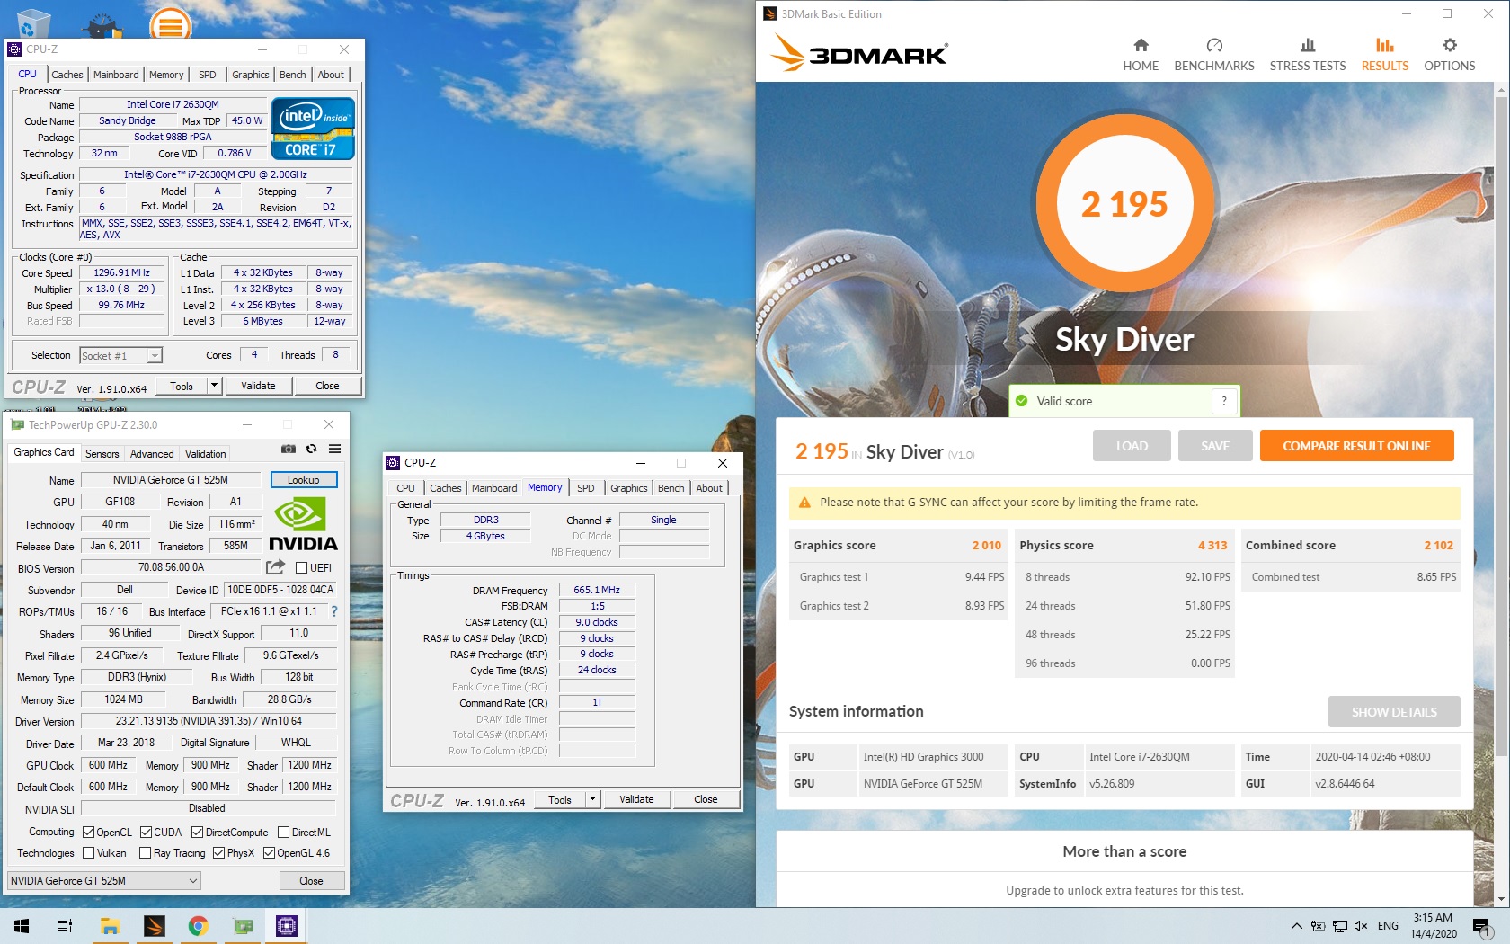The image size is (1510, 944).
Task: Click the Load button in 3DMark
Action: (x=1132, y=446)
